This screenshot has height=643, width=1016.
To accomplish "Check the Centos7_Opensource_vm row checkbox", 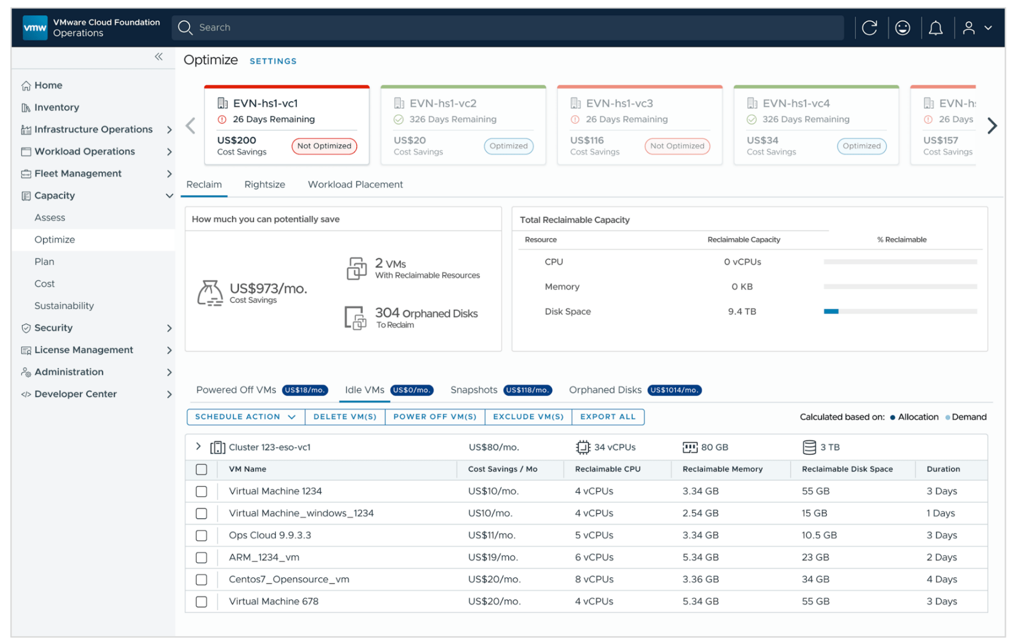I will coord(201,579).
